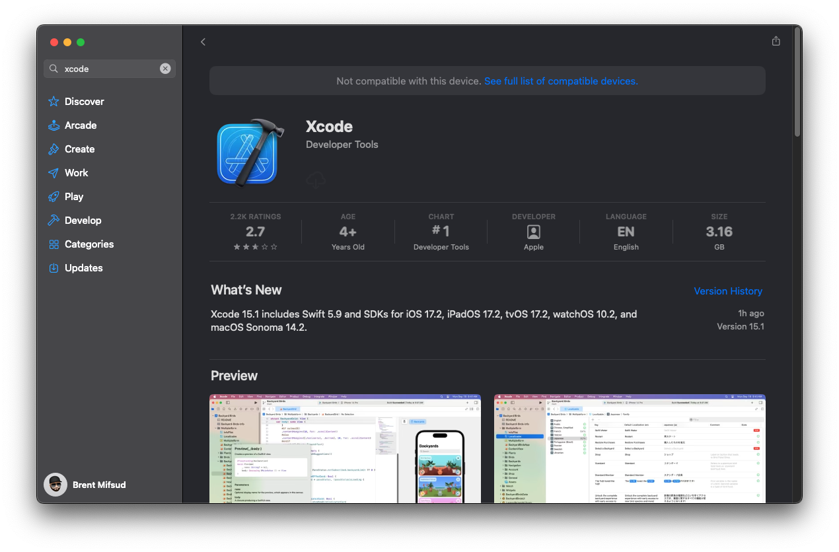Click the Apple developer person icon
The width and height of the screenshot is (839, 552).
point(534,232)
